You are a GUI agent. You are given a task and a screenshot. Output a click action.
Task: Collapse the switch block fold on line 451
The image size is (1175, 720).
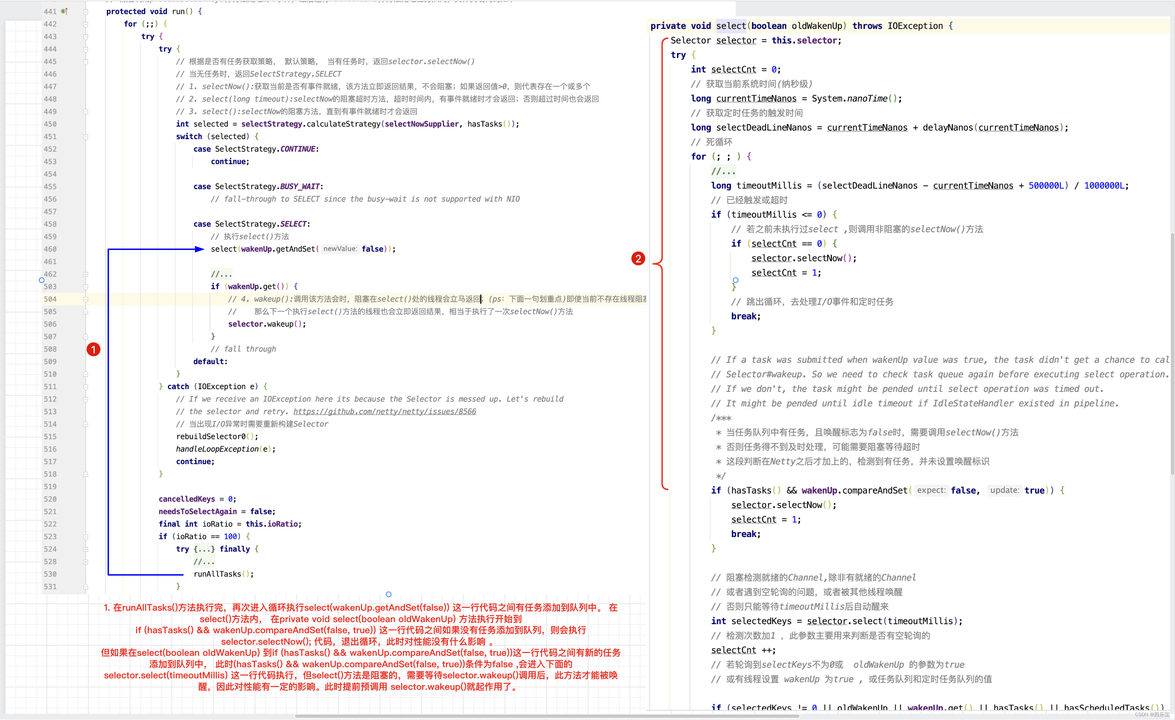click(x=86, y=137)
